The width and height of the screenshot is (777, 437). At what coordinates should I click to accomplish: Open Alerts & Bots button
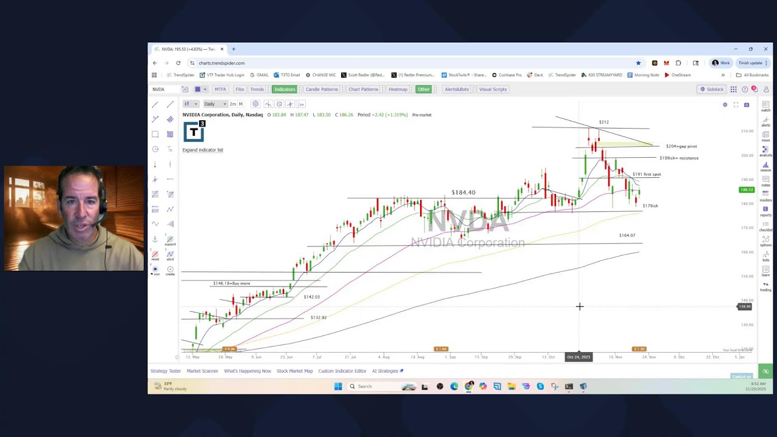(x=456, y=89)
